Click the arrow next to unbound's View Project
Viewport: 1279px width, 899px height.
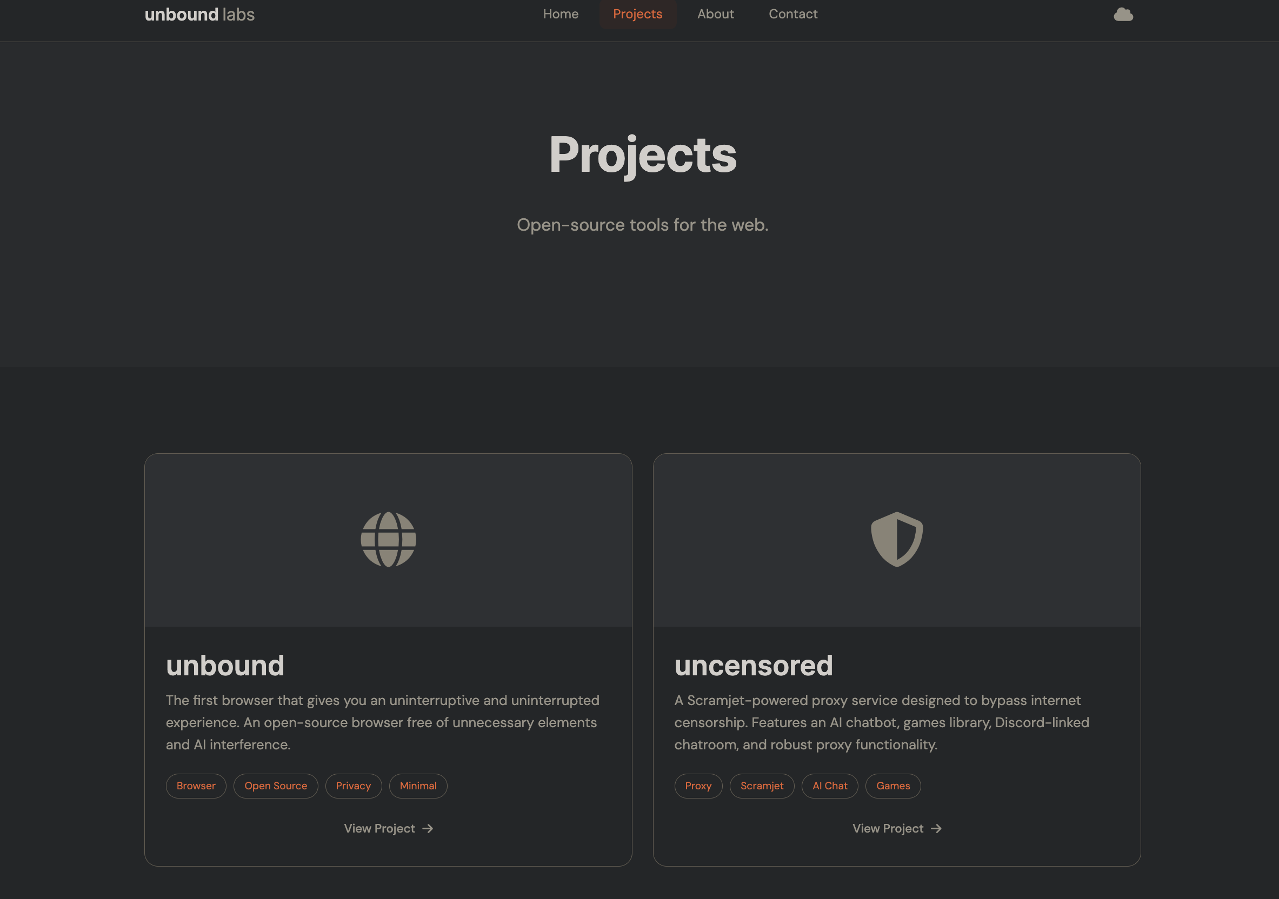428,828
